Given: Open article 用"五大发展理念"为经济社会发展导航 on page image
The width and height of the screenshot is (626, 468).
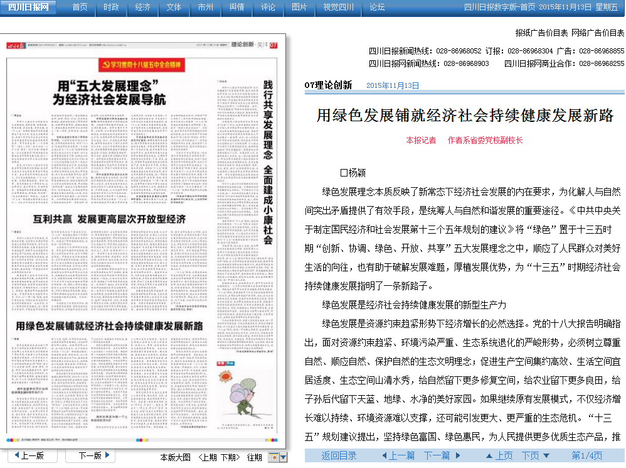Looking at the screenshot, I should 109,92.
